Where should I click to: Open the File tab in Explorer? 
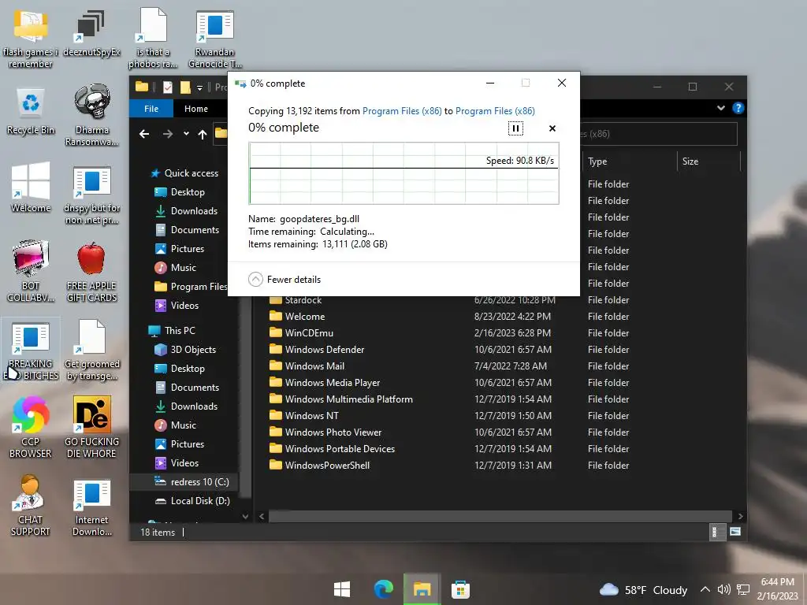pos(151,109)
